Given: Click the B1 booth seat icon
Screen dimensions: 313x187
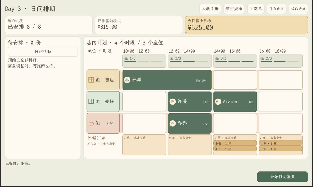Looking at the screenshot, I should tap(91, 124).
